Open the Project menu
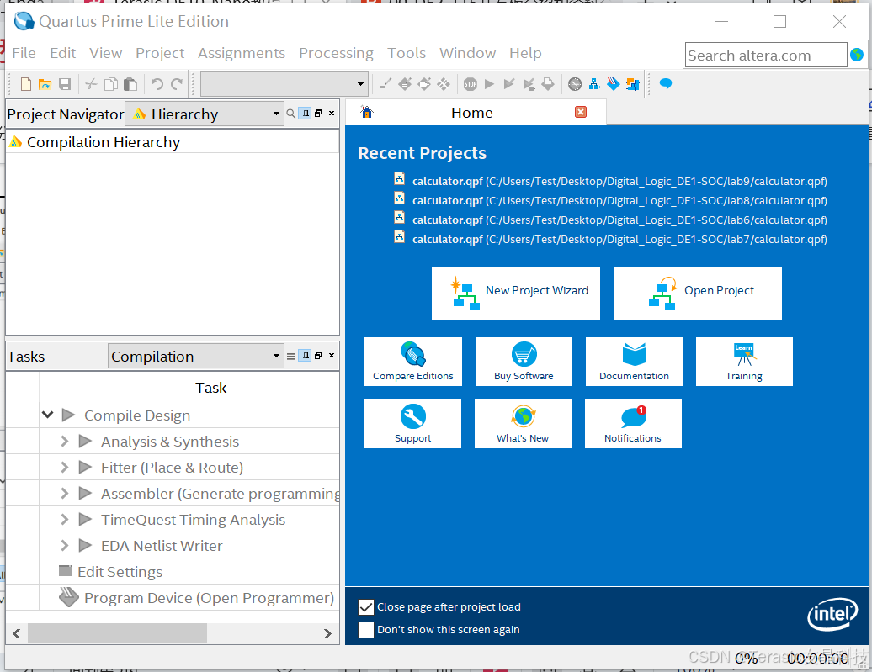Screen dimensions: 872x672 [x=160, y=53]
